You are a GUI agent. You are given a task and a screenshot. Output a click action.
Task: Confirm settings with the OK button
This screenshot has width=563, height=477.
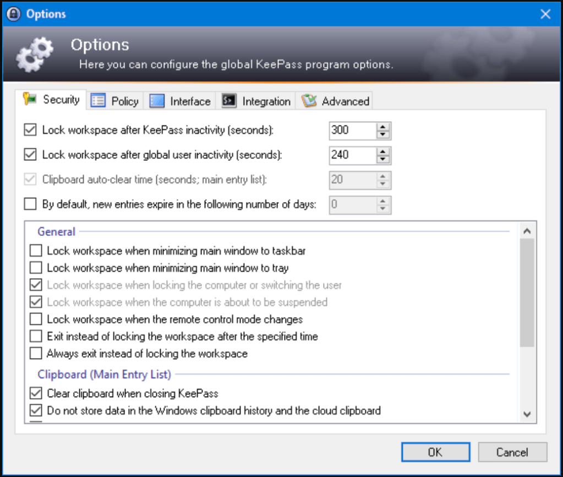pos(435,452)
